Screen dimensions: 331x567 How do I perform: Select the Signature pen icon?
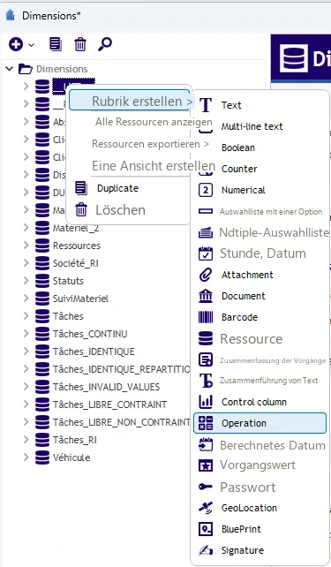[206, 551]
